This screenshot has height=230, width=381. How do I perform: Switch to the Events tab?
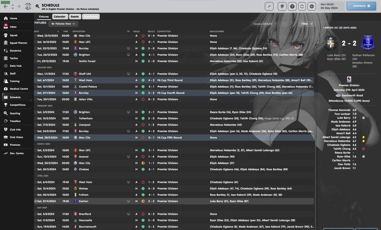(x=75, y=17)
